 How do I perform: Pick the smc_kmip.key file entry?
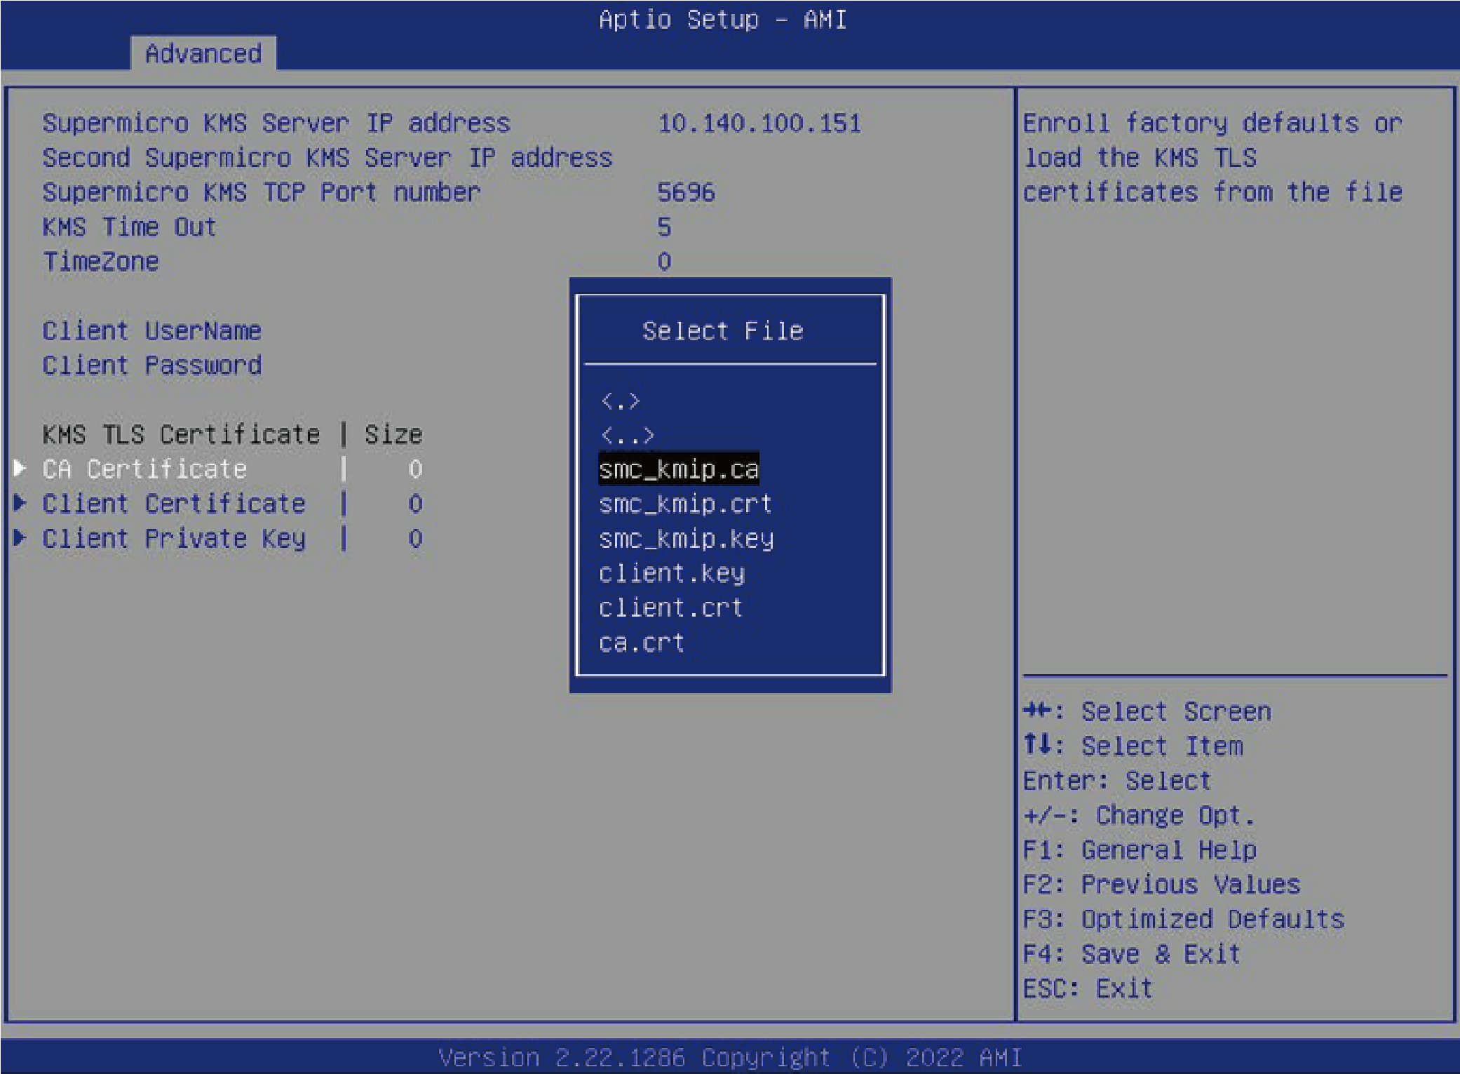[686, 538]
